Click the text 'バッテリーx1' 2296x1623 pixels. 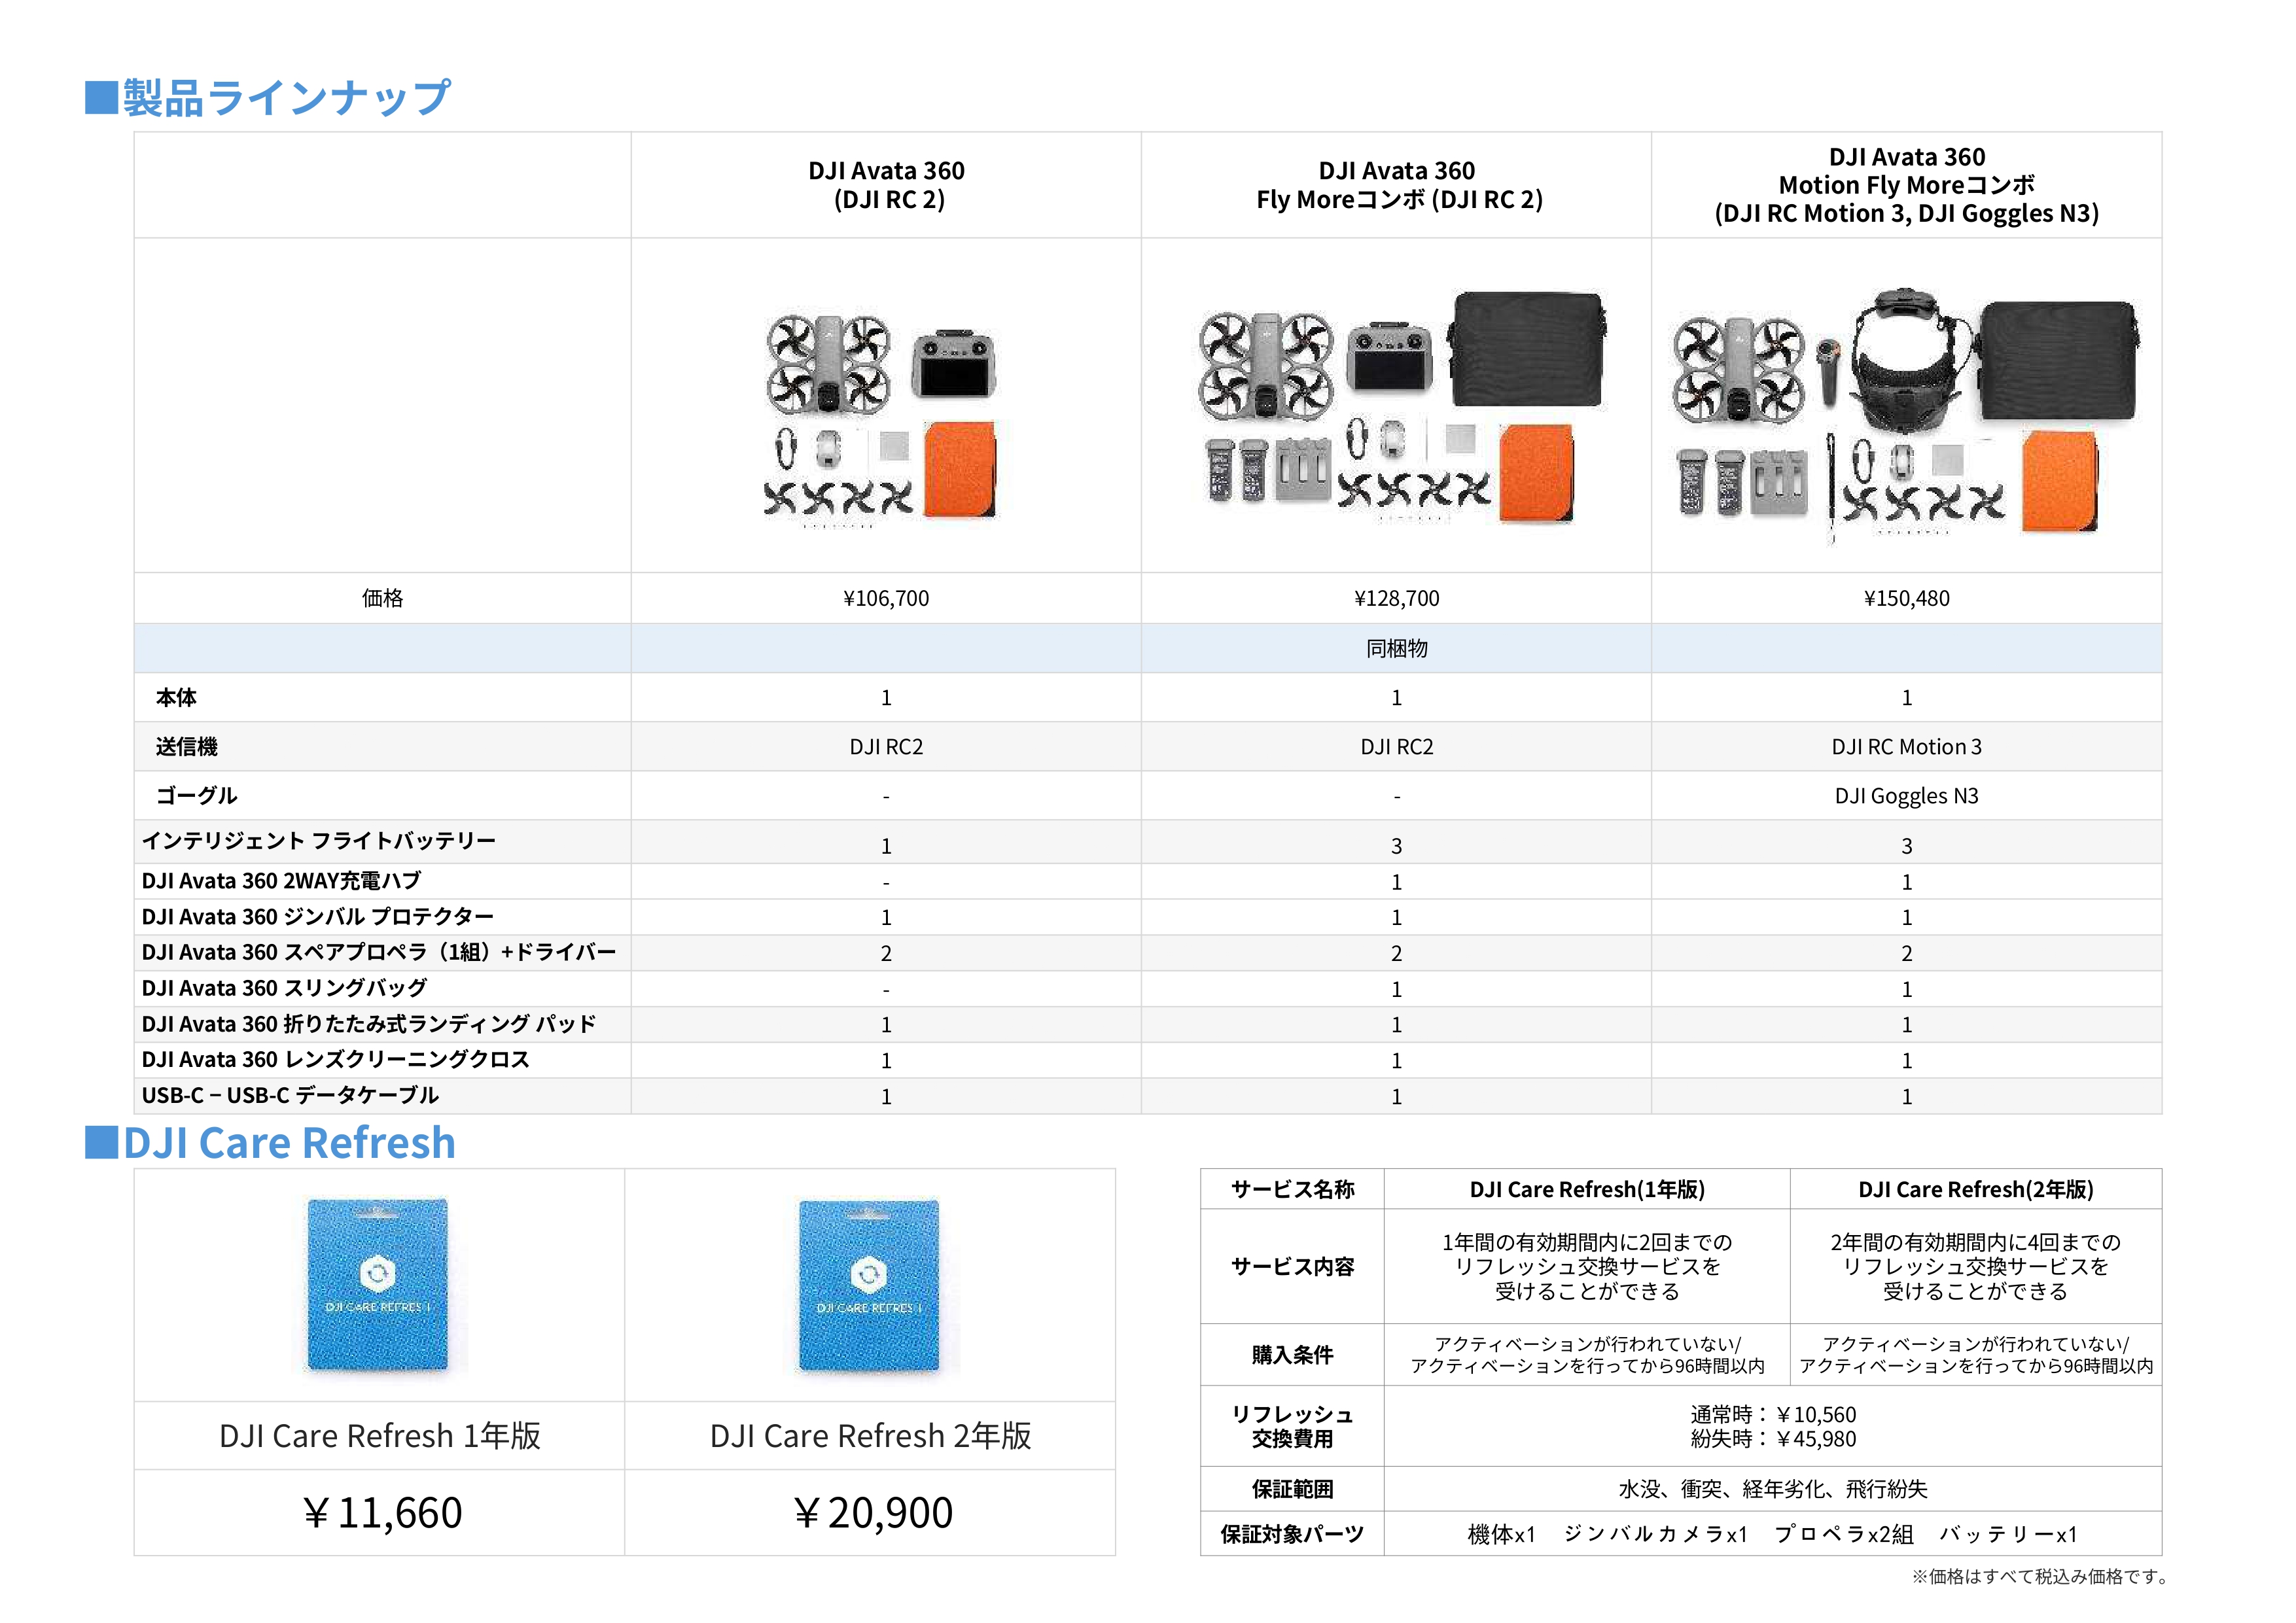[x=2008, y=1534]
